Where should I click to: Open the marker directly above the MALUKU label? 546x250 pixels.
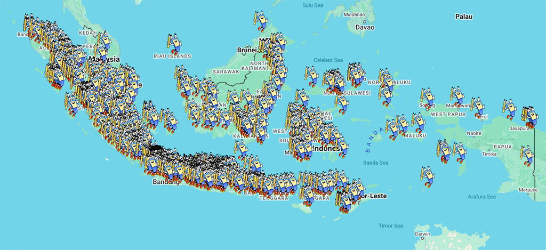pos(419,123)
